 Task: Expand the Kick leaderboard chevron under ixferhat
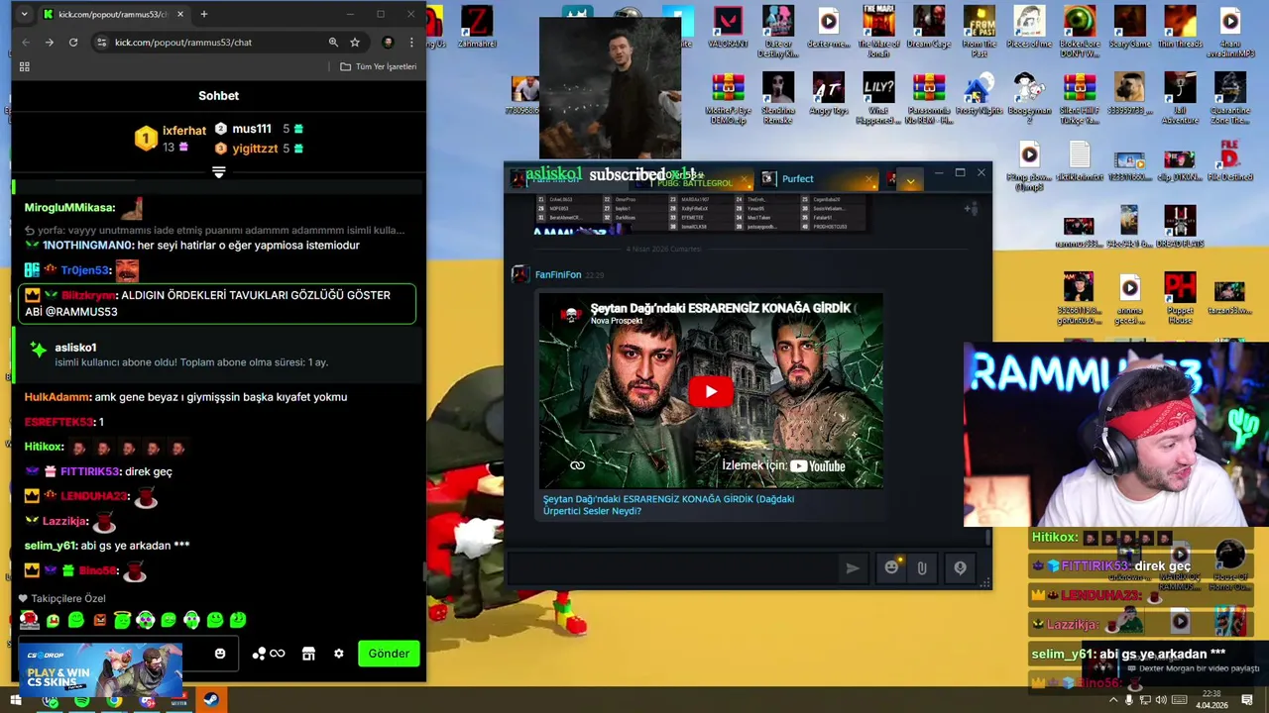[x=219, y=172]
